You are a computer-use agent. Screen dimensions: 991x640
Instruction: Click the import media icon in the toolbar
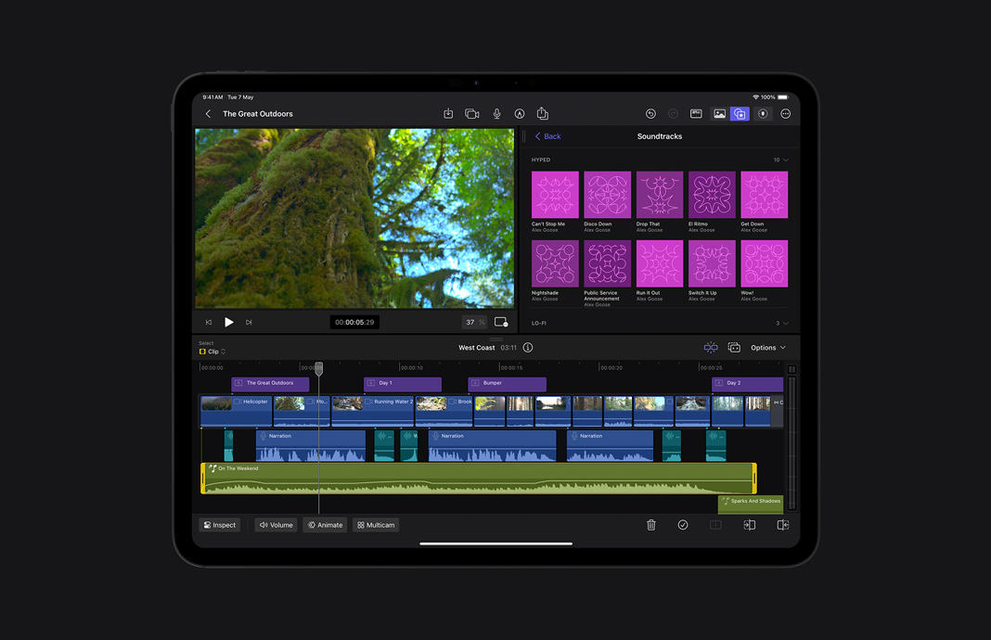(448, 113)
